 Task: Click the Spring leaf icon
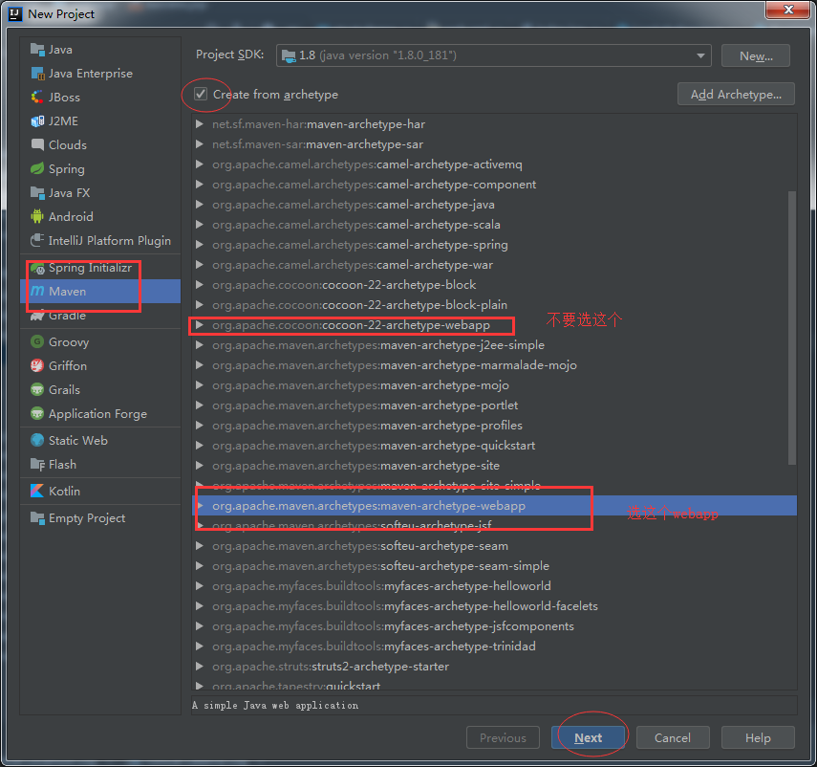37,169
